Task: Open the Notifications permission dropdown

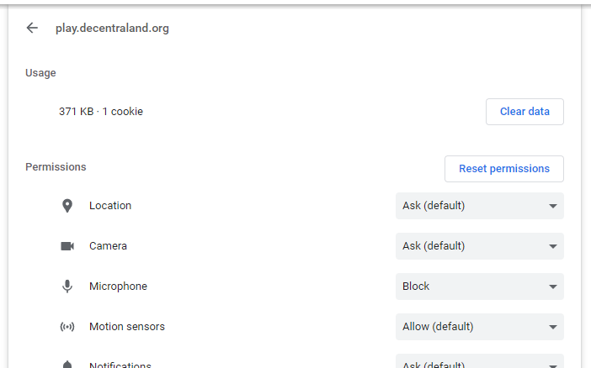Action: coord(479,364)
